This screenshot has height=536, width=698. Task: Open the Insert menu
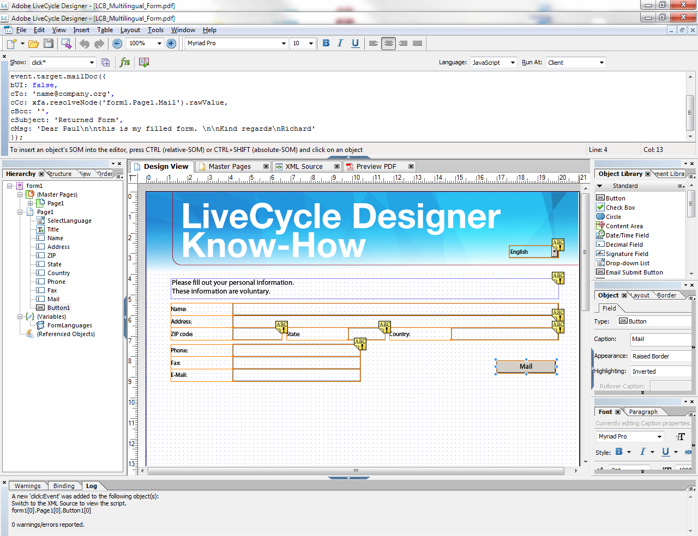click(81, 30)
